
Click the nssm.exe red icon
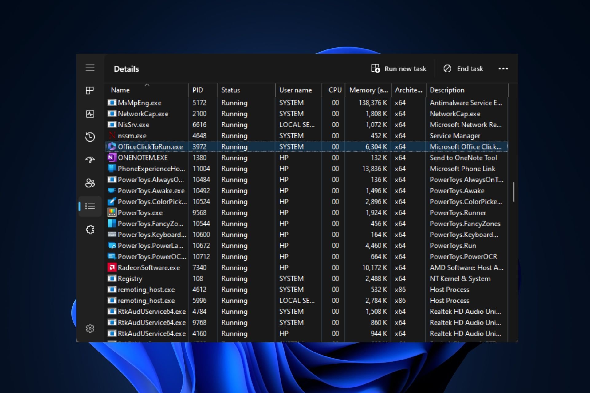tap(112, 135)
